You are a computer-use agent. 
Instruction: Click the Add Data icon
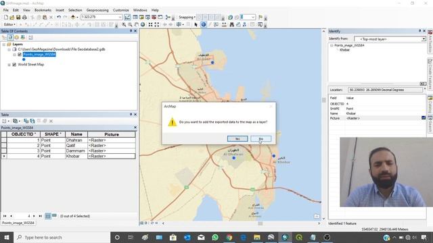pyautogui.click(x=73, y=18)
